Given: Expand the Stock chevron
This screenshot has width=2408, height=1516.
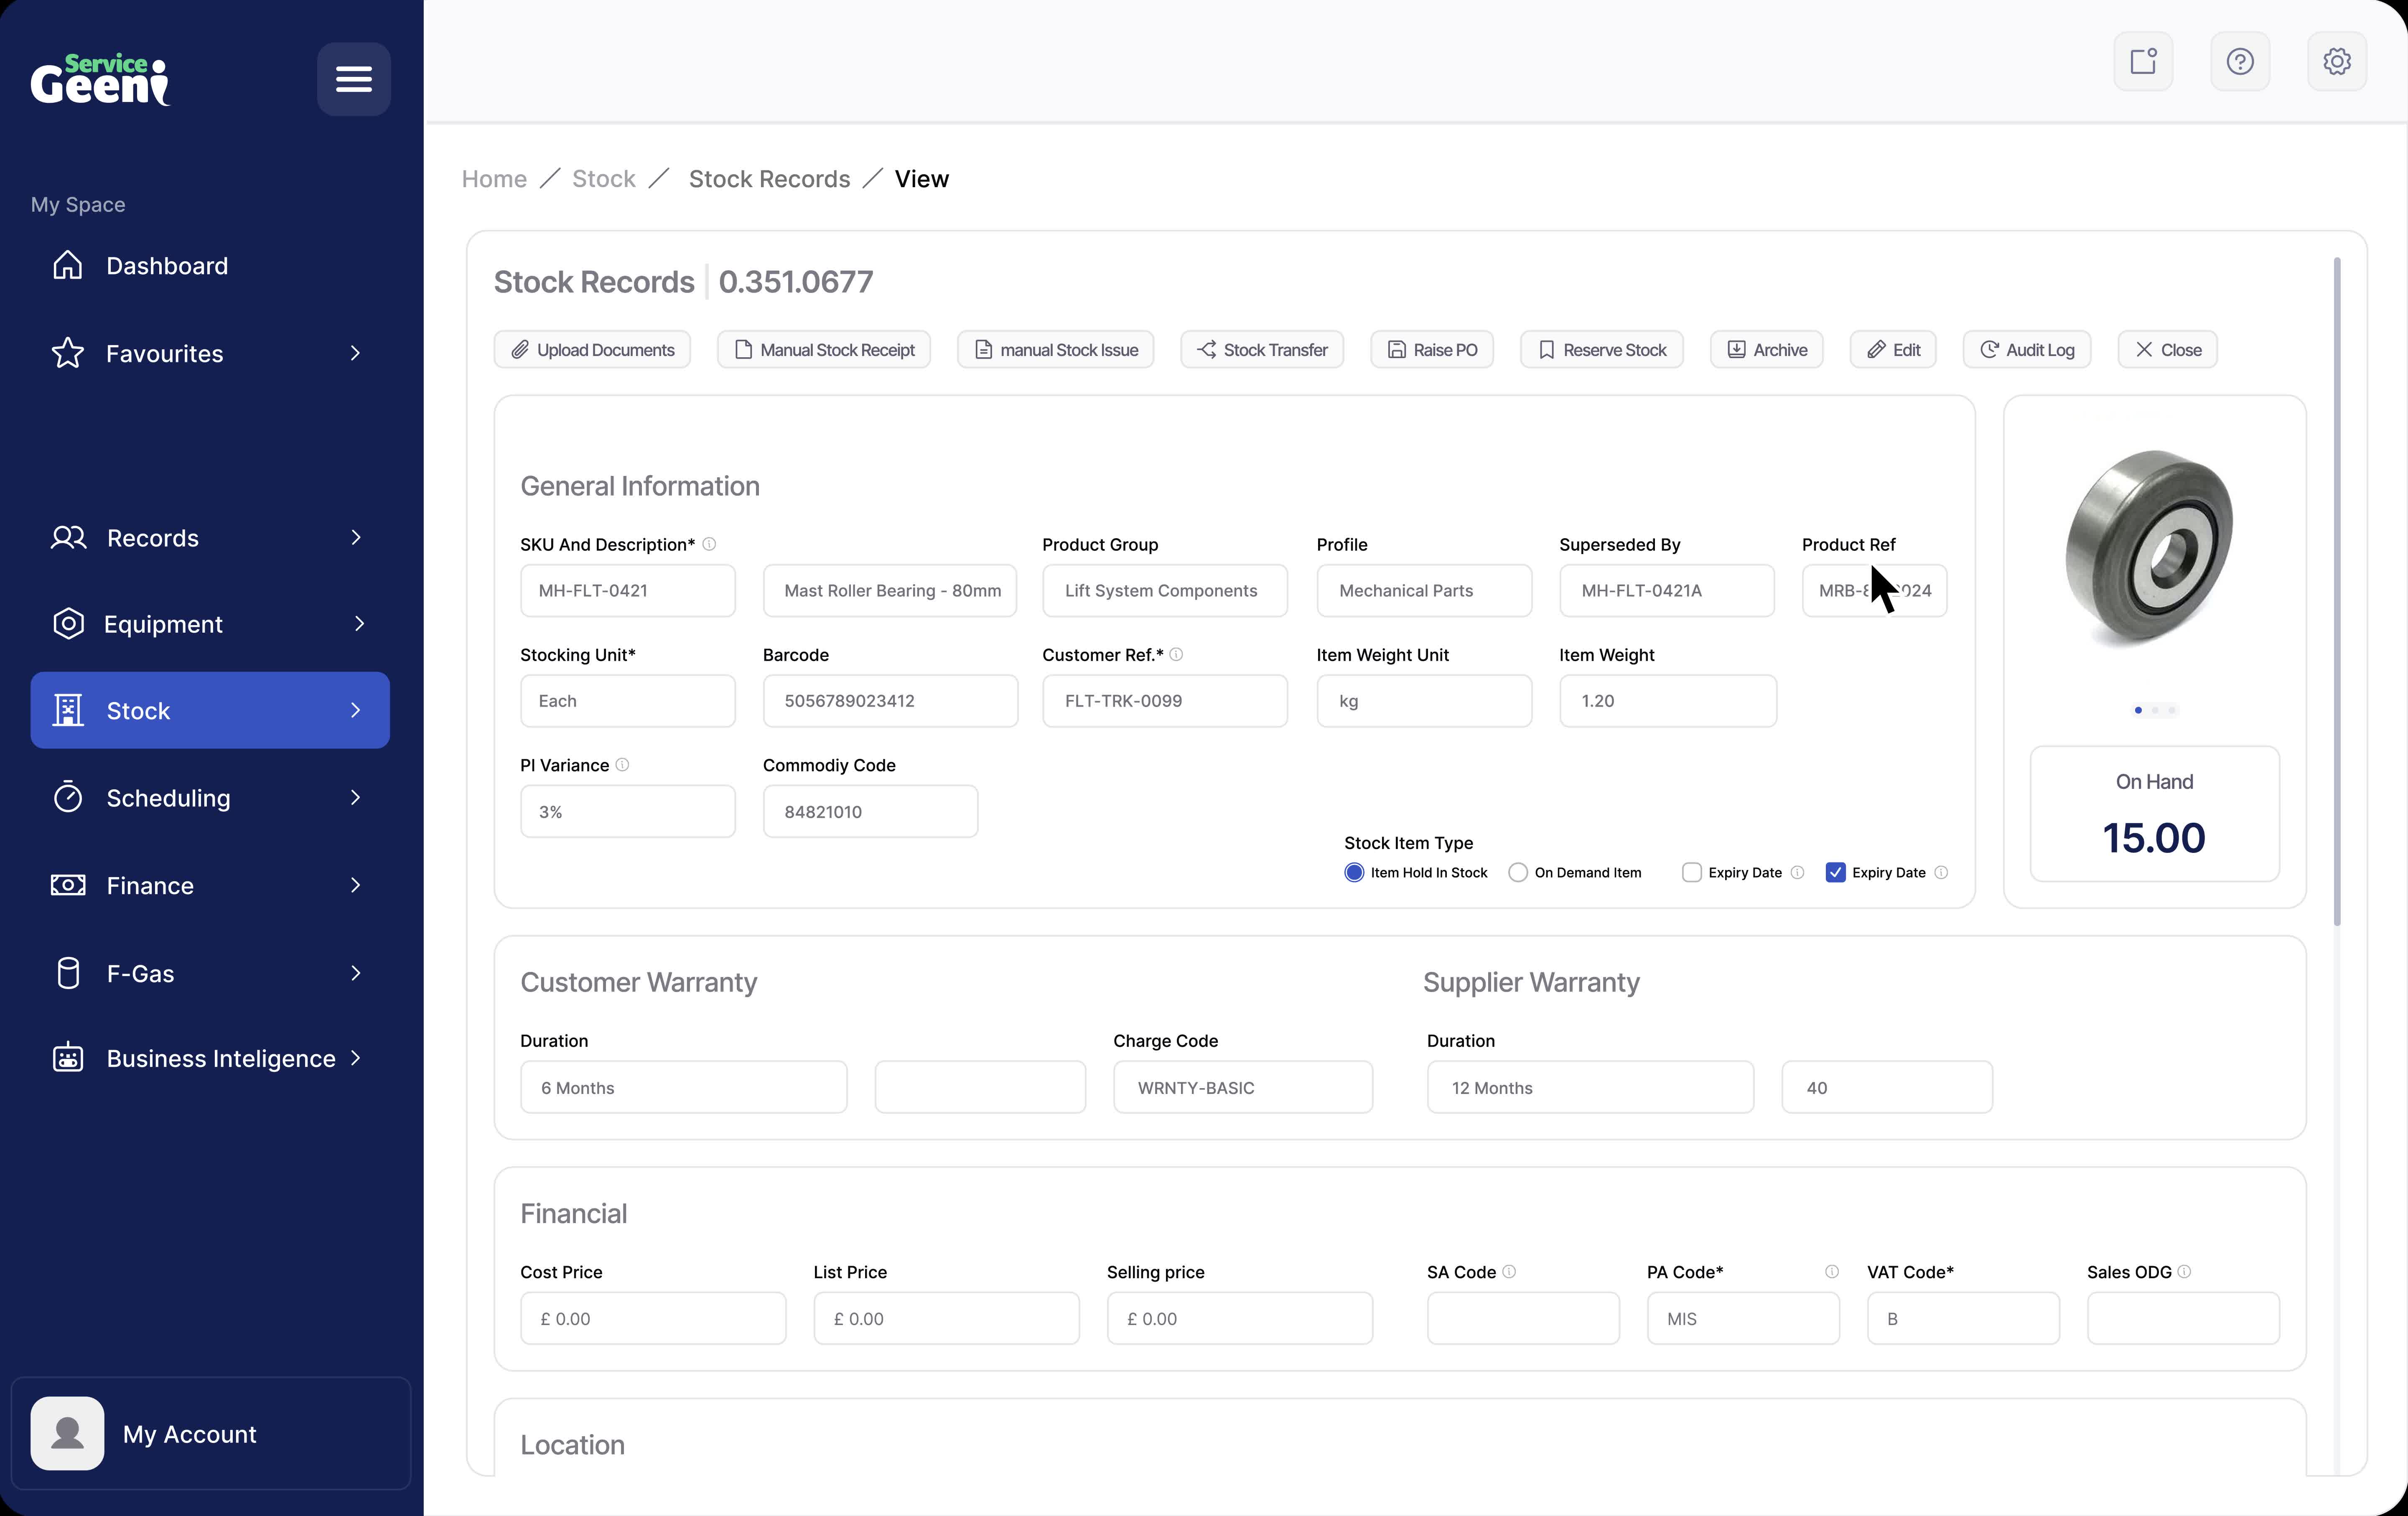Looking at the screenshot, I should coord(355,710).
